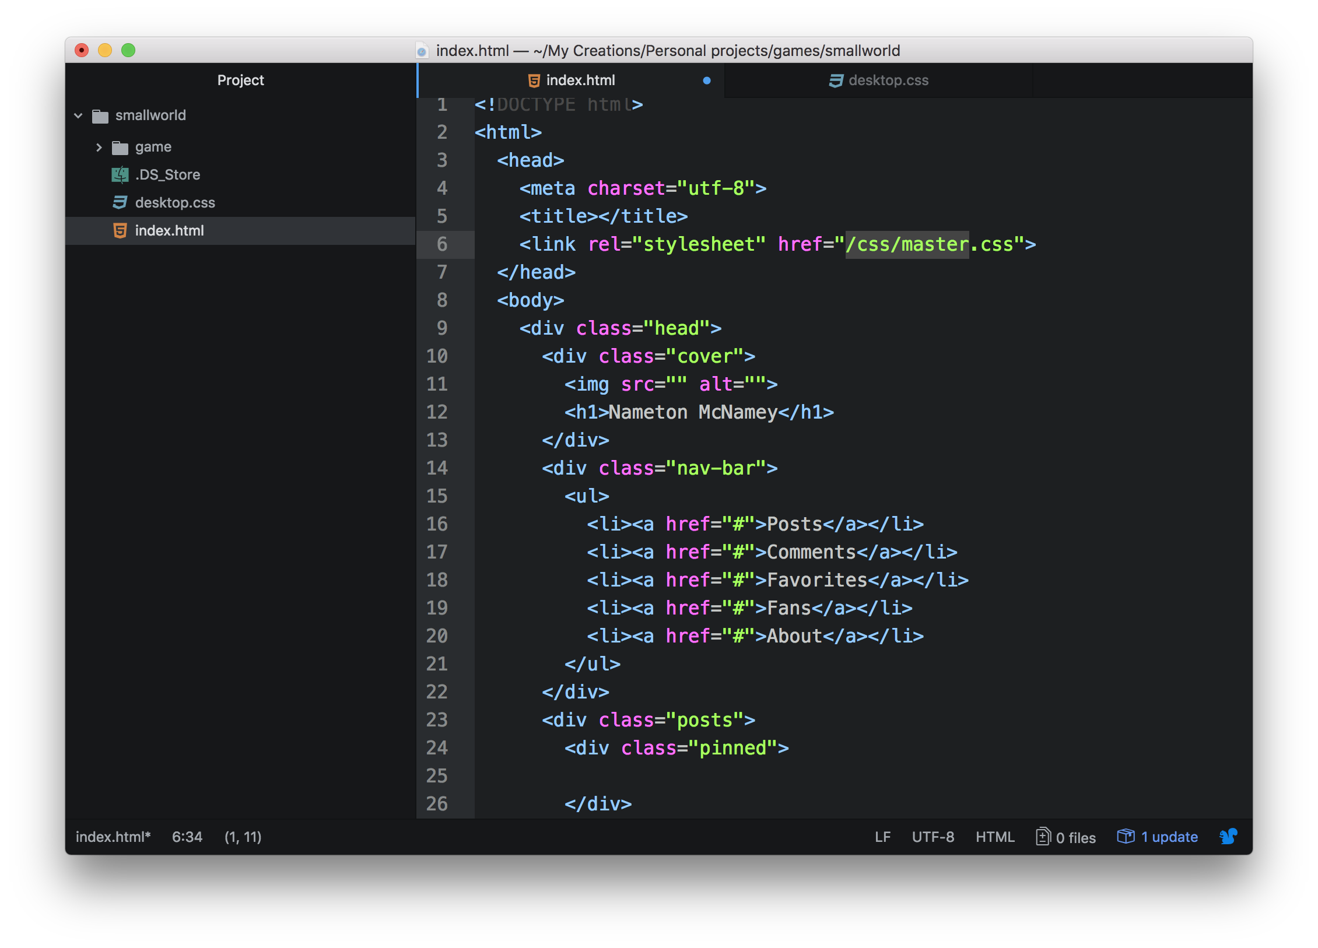Viewport: 1318px width, 948px height.
Task: Open the UTF-8 encoding selector
Action: (x=933, y=837)
